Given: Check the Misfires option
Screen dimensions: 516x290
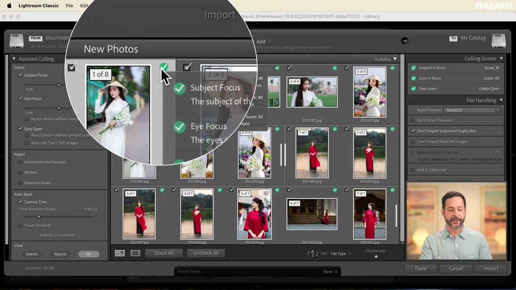Looking at the screenshot, I should (x=20, y=172).
